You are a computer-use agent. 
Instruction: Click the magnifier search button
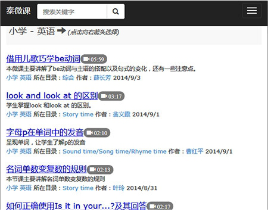tap(116, 11)
